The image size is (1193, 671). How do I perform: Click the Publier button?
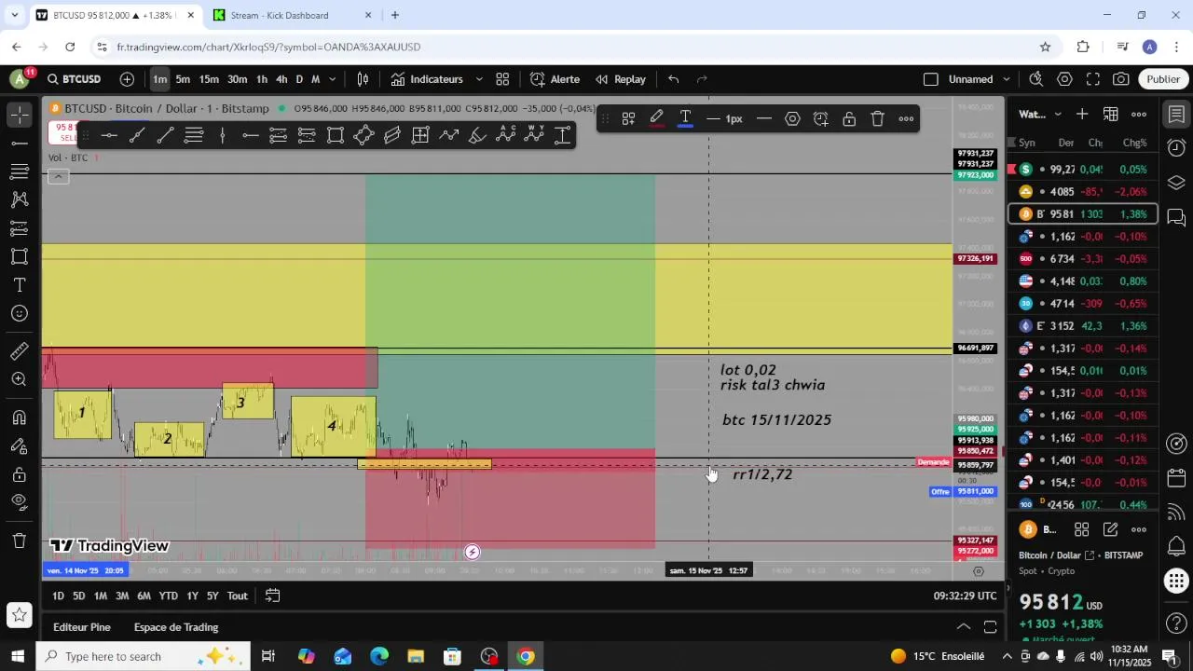click(x=1163, y=79)
